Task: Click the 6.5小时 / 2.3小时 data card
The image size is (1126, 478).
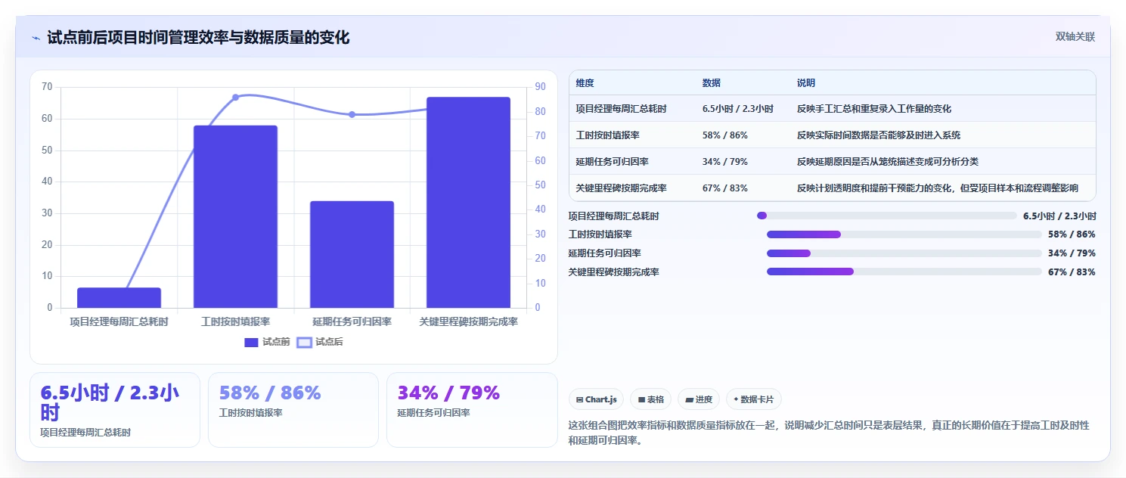Action: tap(115, 410)
